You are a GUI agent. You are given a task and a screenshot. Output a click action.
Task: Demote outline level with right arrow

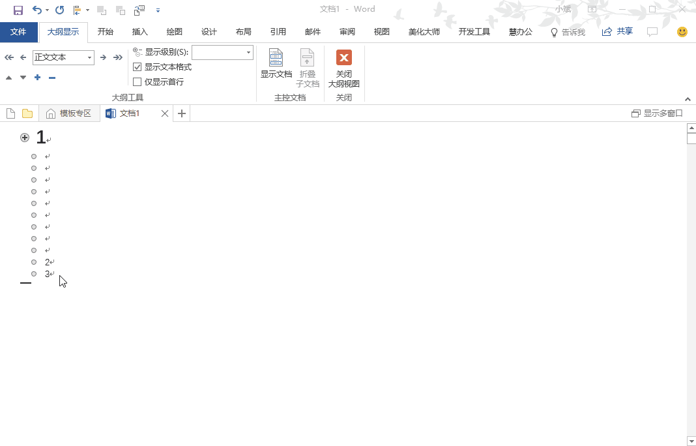(x=103, y=57)
